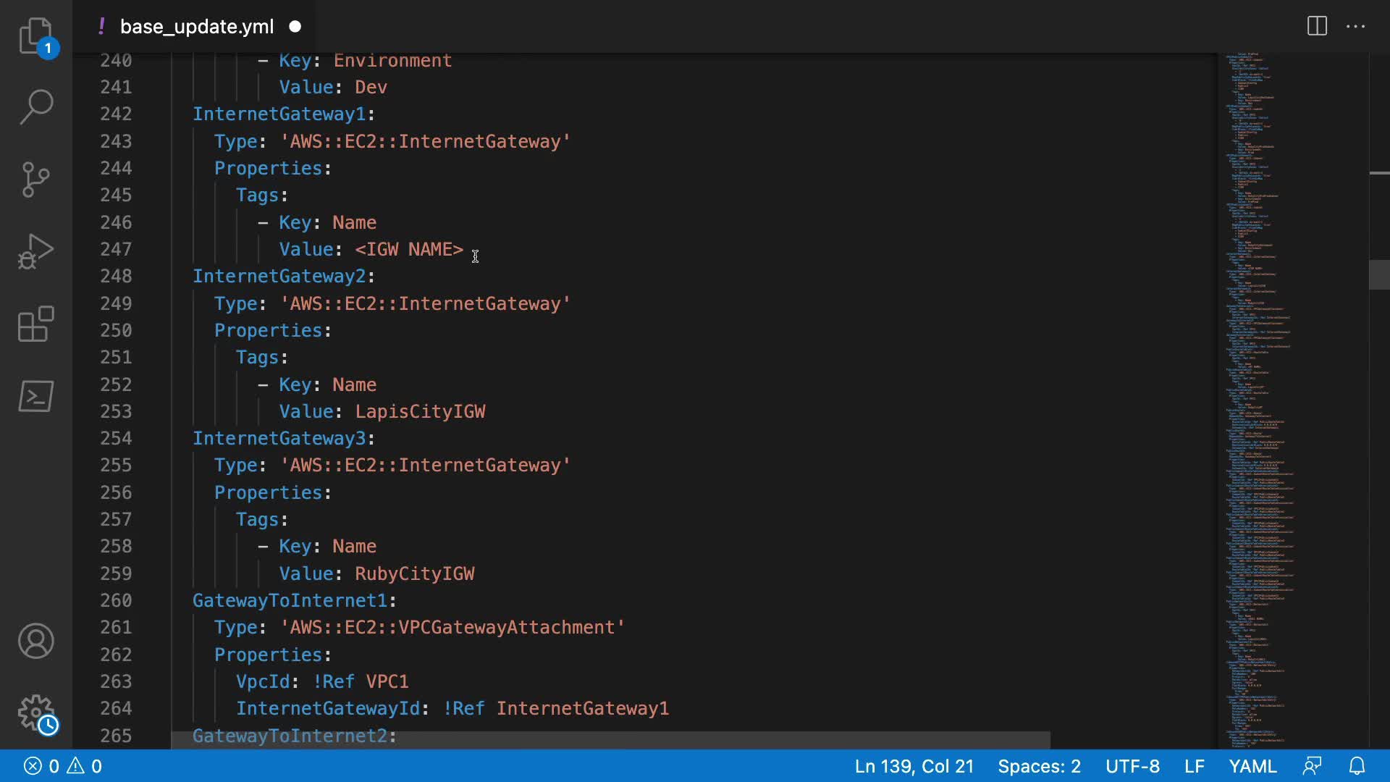Image resolution: width=1390 pixels, height=782 pixels.
Task: Click the horizontal scrollbar below the editor
Action: 610,740
